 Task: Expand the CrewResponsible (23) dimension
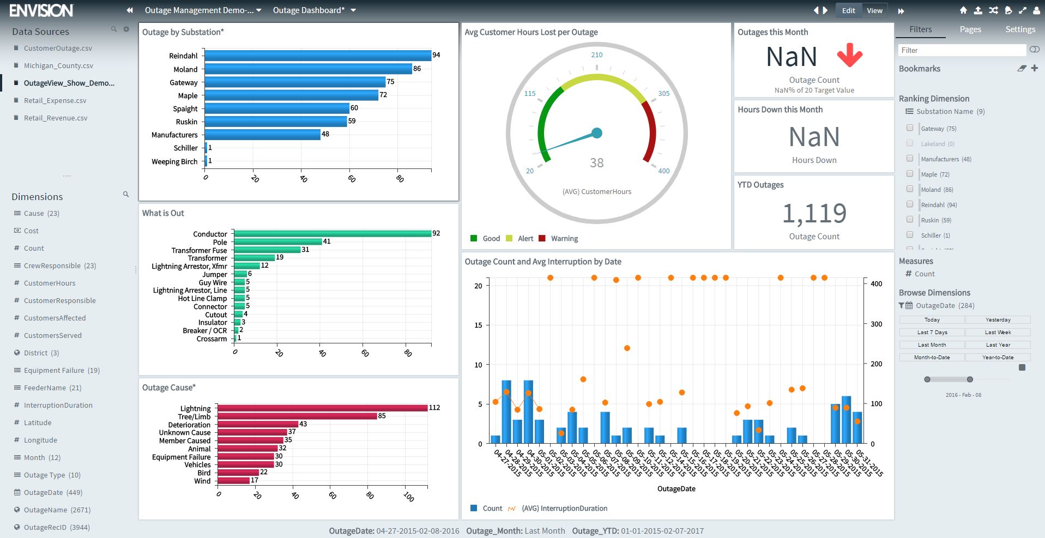point(55,265)
